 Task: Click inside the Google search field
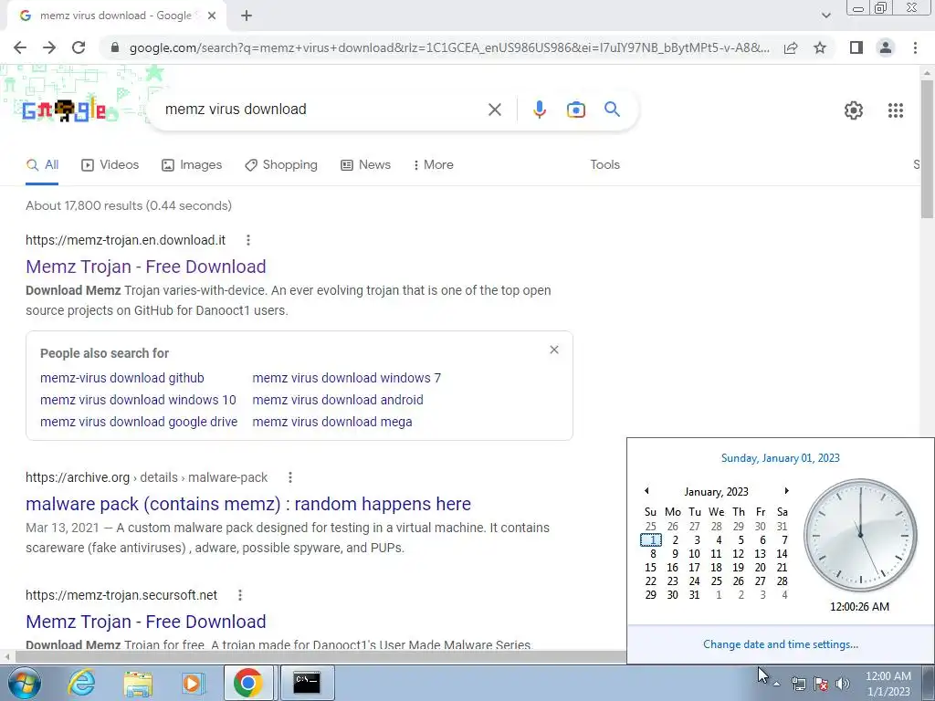point(322,110)
